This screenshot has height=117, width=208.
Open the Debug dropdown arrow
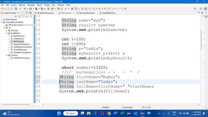pyautogui.click(x=27, y=9)
